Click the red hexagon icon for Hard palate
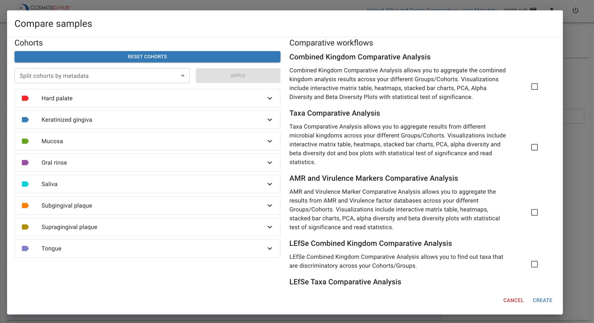The image size is (594, 323). (x=26, y=98)
